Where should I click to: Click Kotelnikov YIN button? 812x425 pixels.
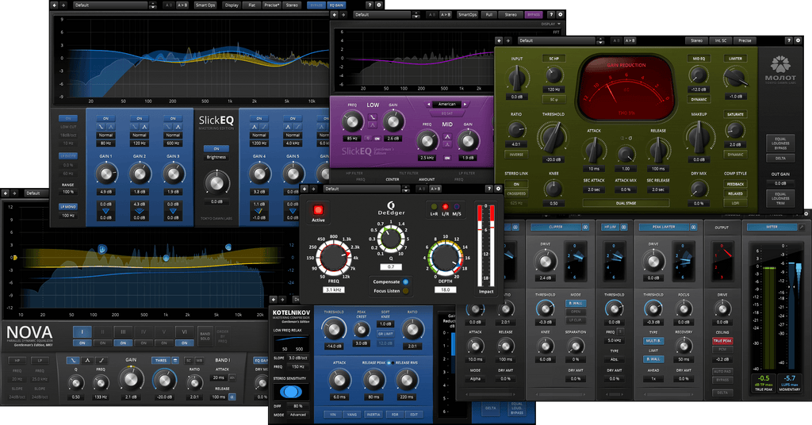(333, 414)
